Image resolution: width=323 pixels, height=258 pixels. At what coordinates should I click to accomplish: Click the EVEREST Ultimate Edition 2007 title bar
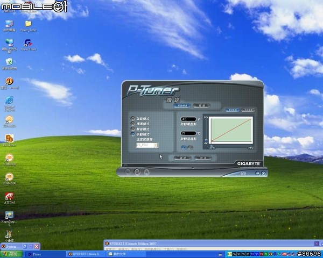(x=213, y=243)
